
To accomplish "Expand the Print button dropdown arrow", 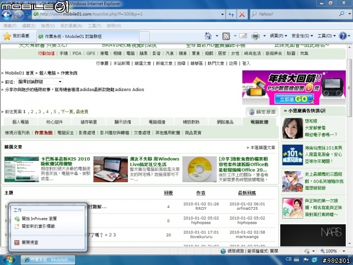I will click(x=264, y=36).
